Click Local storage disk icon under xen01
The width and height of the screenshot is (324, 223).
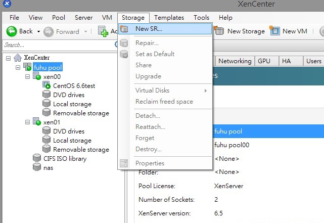pyautogui.click(x=47, y=140)
